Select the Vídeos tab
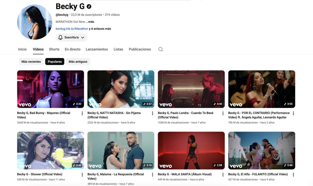313x186 pixels. click(38, 49)
